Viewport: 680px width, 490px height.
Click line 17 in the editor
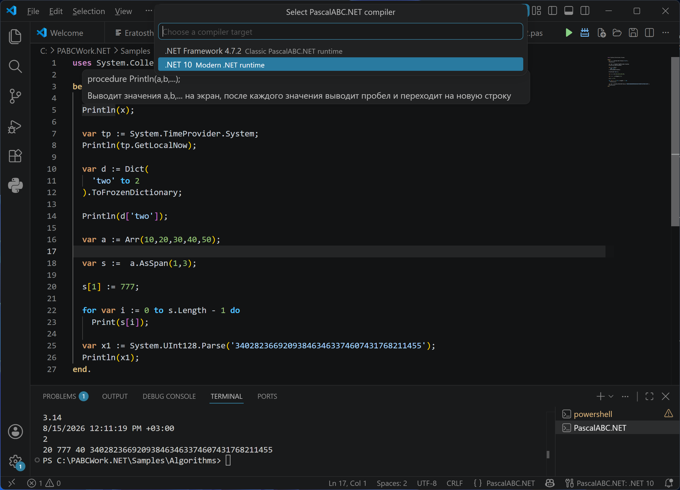[x=339, y=251]
